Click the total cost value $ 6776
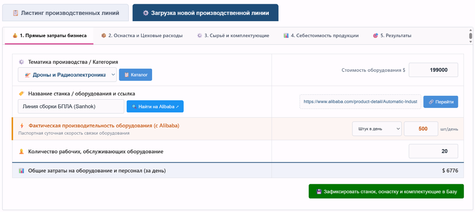 point(450,170)
